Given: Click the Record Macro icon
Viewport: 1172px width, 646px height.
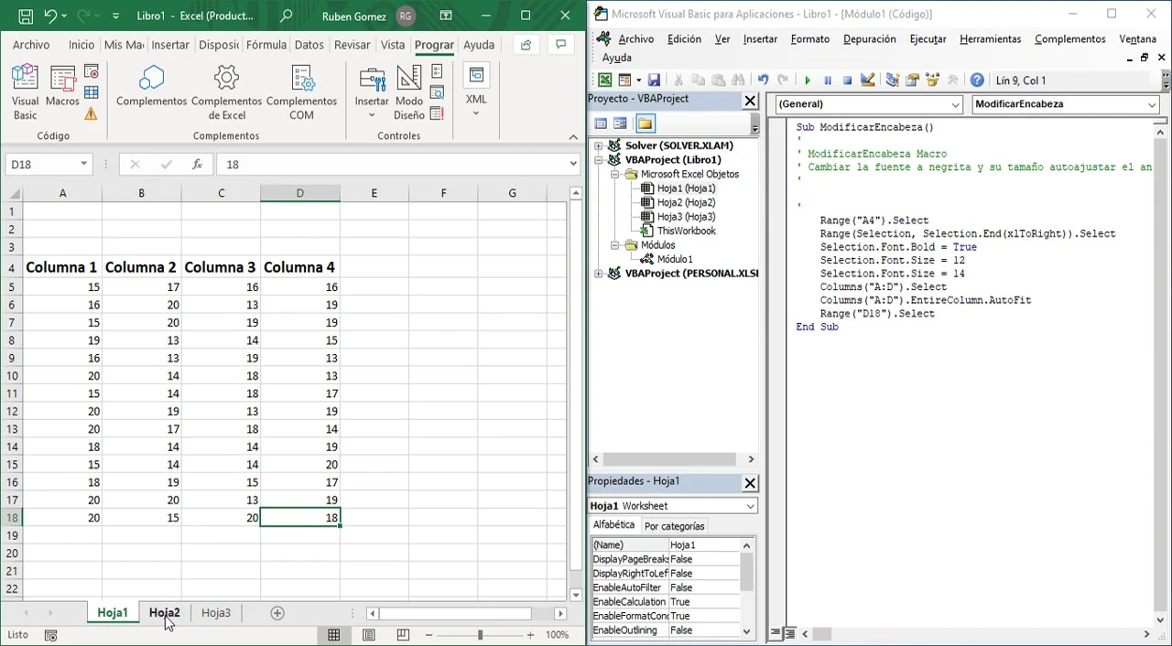Looking at the screenshot, I should point(91,72).
